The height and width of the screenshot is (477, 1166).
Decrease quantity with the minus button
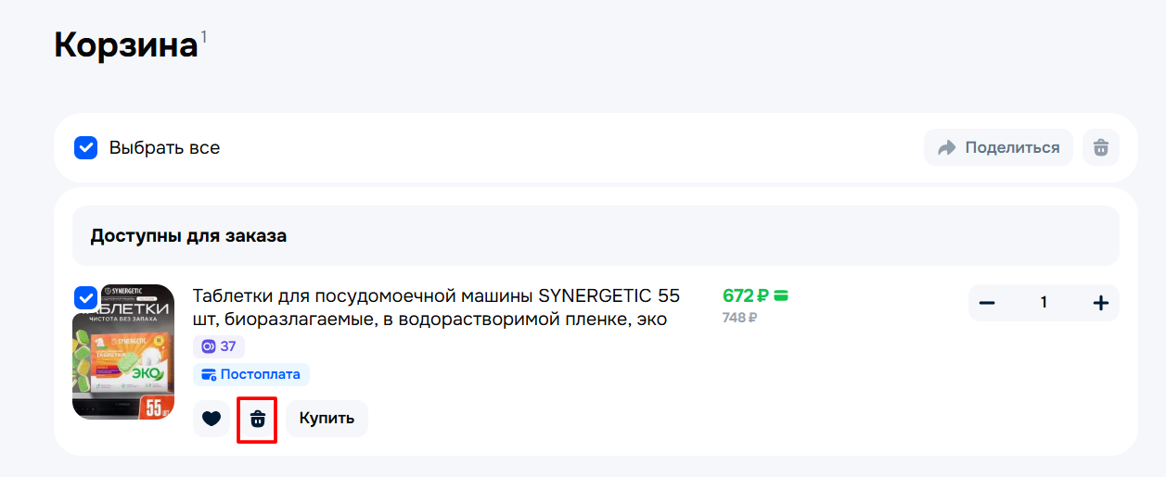987,303
